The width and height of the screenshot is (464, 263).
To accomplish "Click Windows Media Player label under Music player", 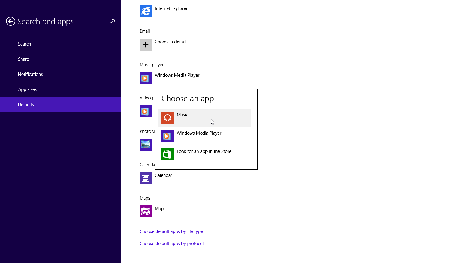I will coord(177,75).
